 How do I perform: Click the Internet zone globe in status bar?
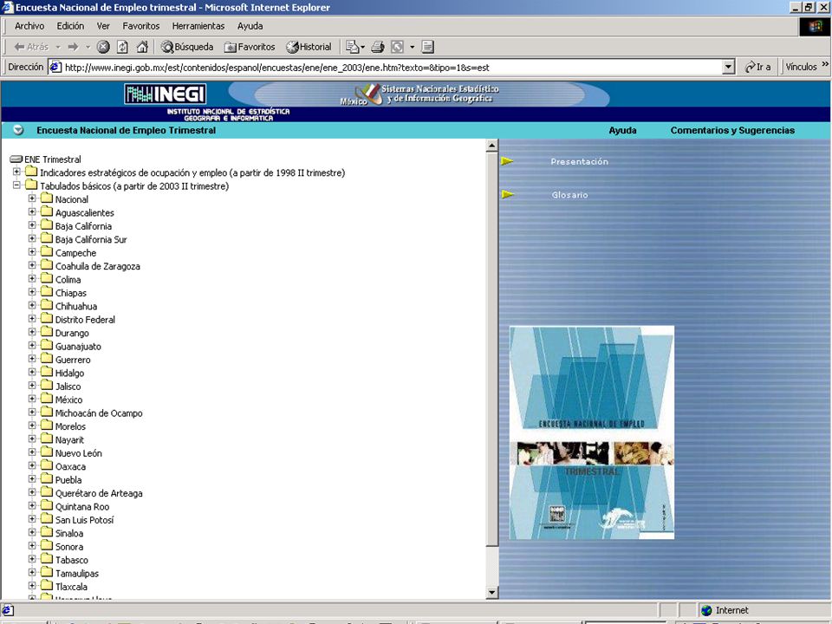point(706,610)
